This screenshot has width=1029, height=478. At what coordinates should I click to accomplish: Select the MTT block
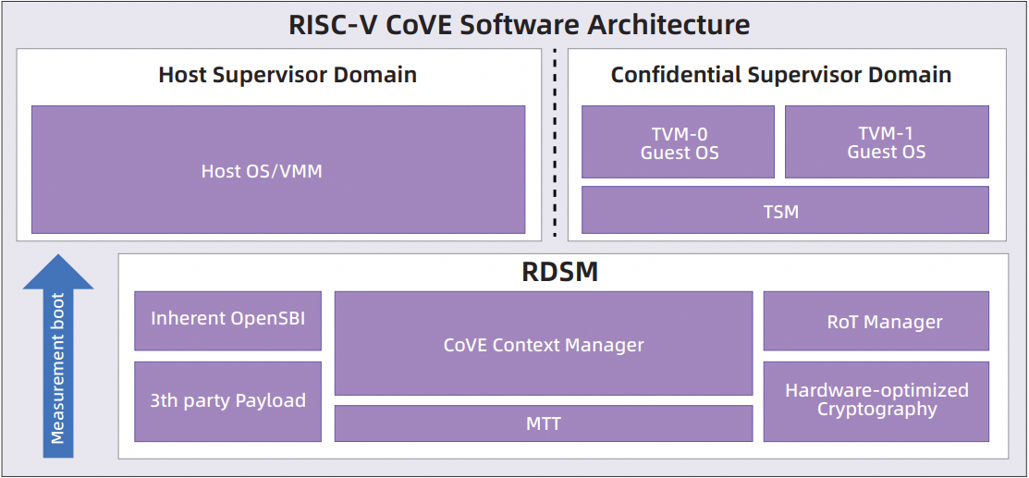544,423
